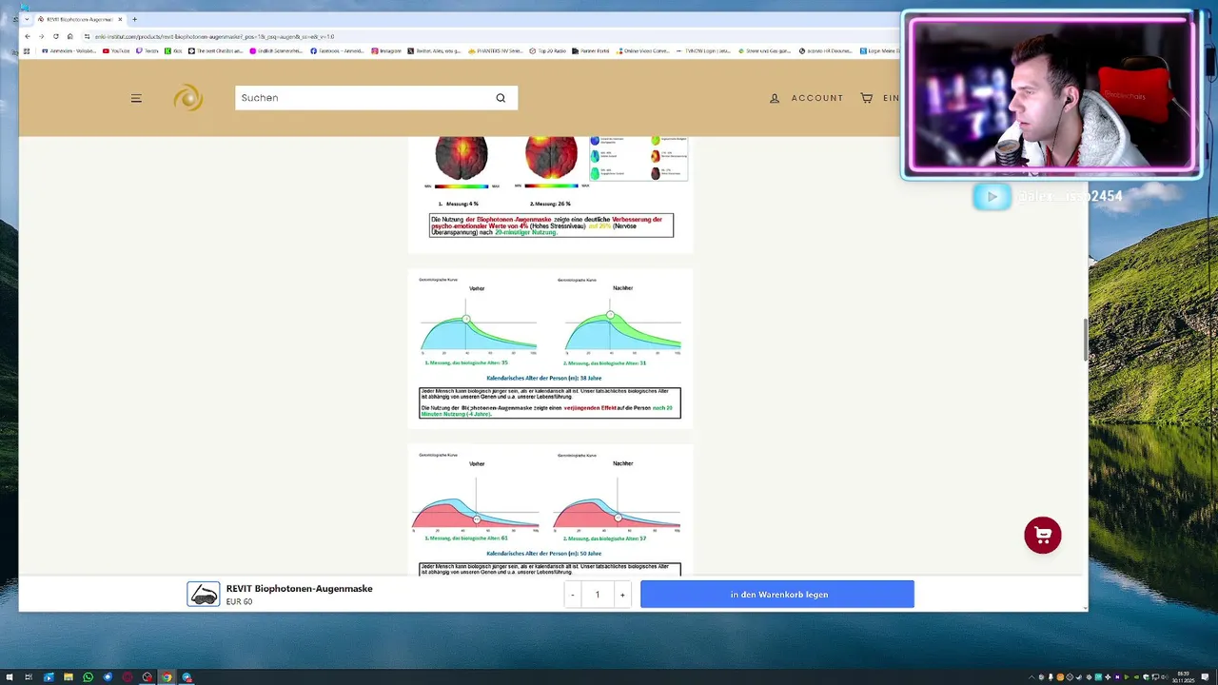Click the shopping cart icon in header
This screenshot has width=1218, height=685.
click(866, 98)
